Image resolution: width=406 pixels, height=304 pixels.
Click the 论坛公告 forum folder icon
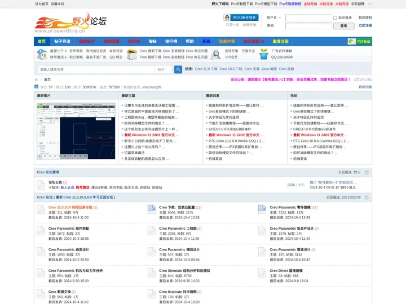tap(41, 185)
